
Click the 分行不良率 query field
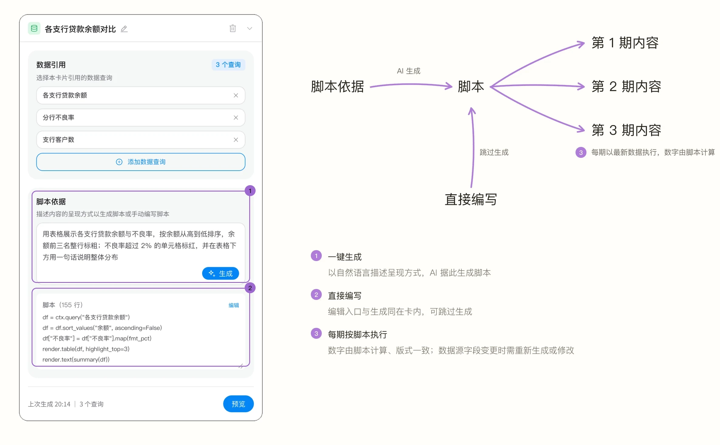coord(141,117)
